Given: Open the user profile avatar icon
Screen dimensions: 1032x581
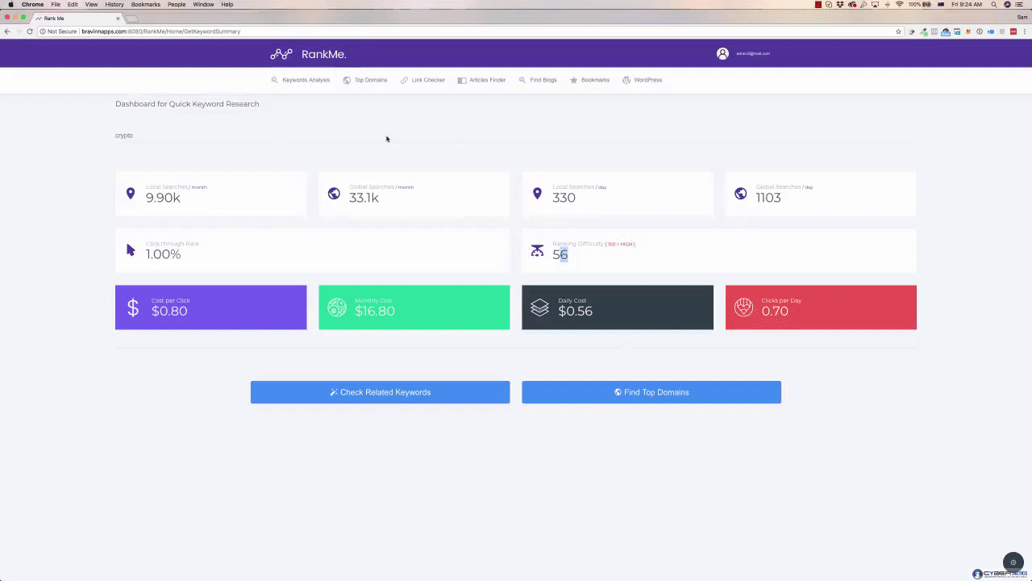Looking at the screenshot, I should (722, 53).
